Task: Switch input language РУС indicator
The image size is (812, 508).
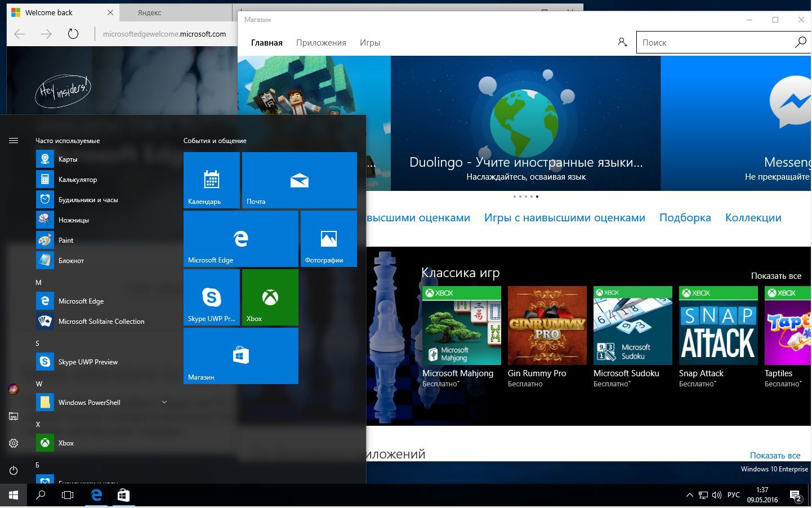Action: click(734, 495)
